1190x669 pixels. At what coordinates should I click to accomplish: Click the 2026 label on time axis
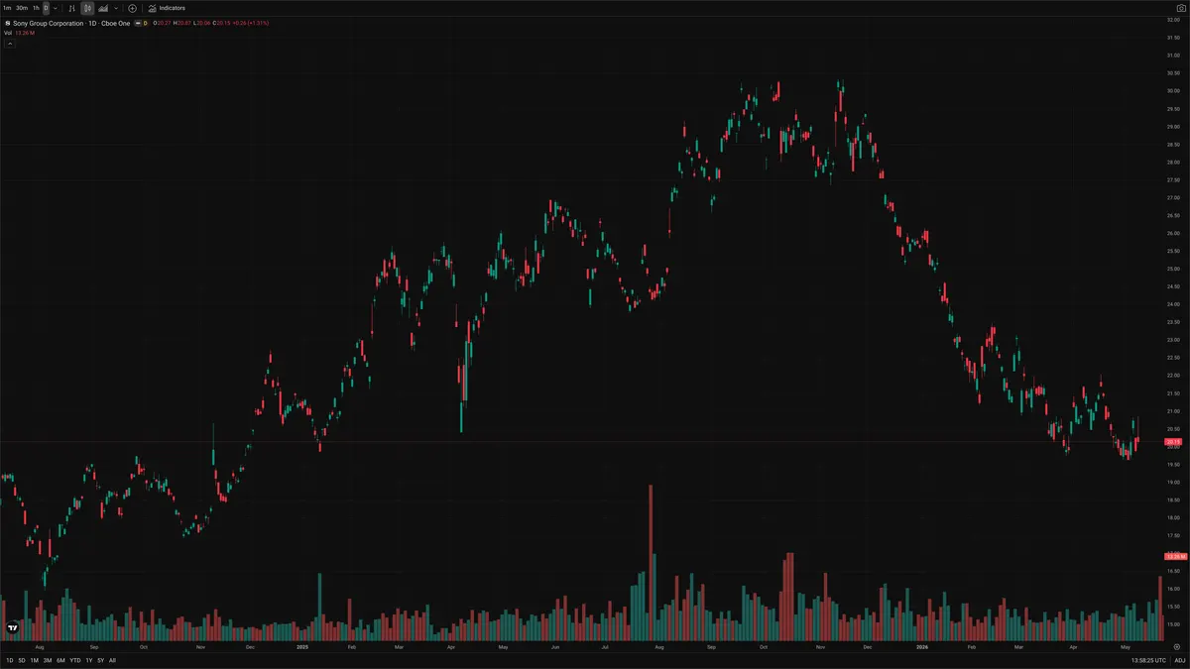[x=922, y=645]
